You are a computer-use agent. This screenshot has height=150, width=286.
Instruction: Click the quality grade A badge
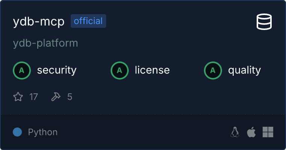[213, 70]
